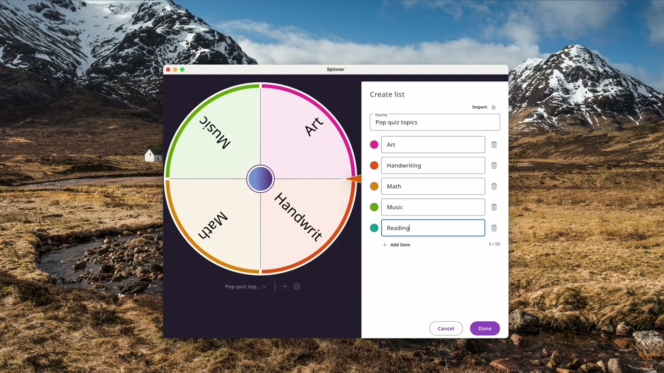Delete the Music list item

(x=494, y=207)
